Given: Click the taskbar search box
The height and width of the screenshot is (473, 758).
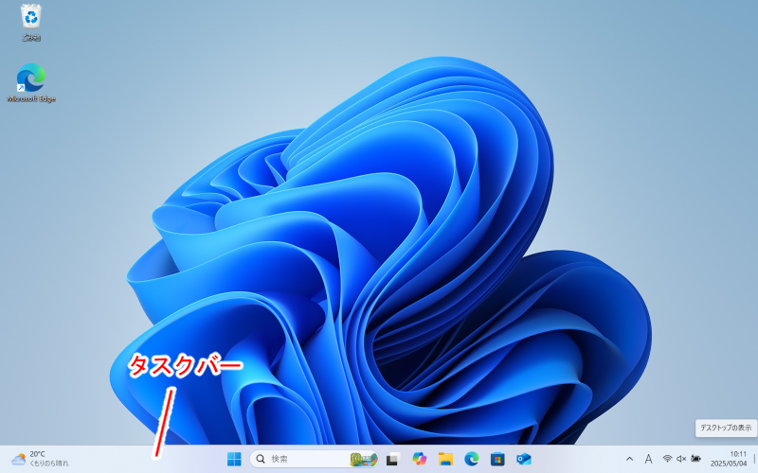Looking at the screenshot, I should 315,459.
